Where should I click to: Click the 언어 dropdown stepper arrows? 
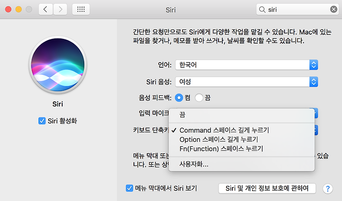tap(313, 64)
